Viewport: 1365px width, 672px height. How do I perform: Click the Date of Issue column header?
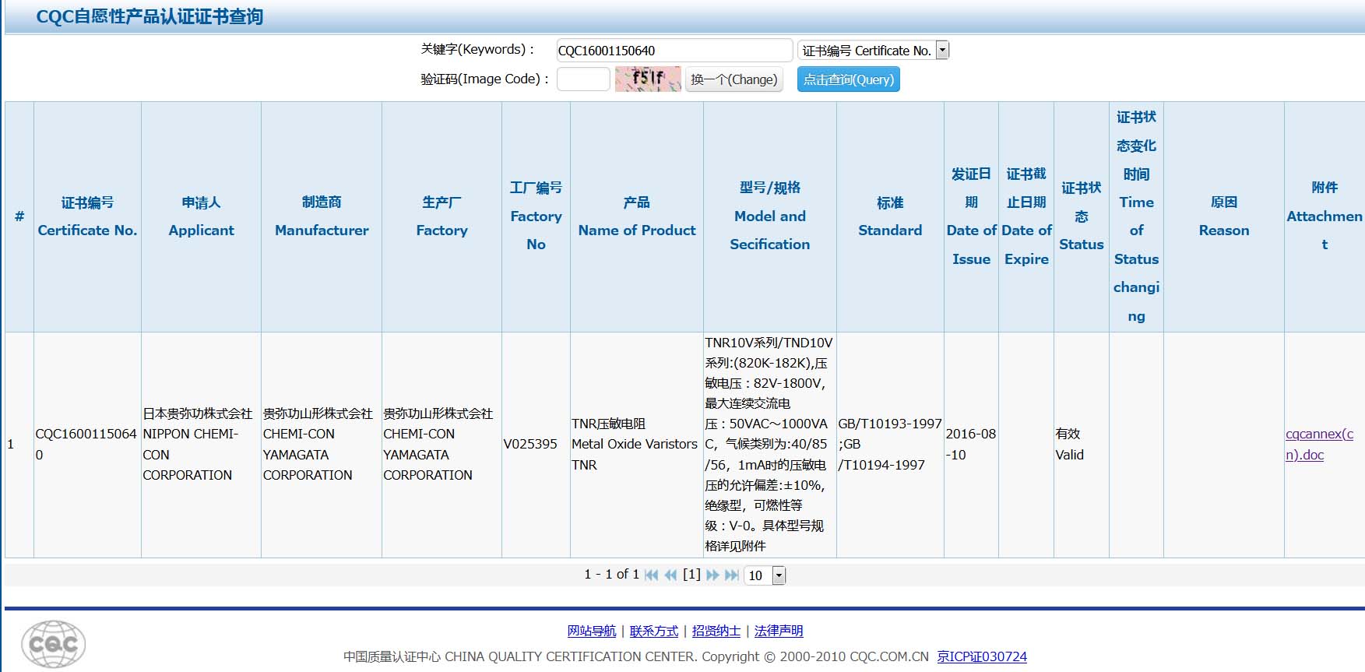[x=971, y=216]
